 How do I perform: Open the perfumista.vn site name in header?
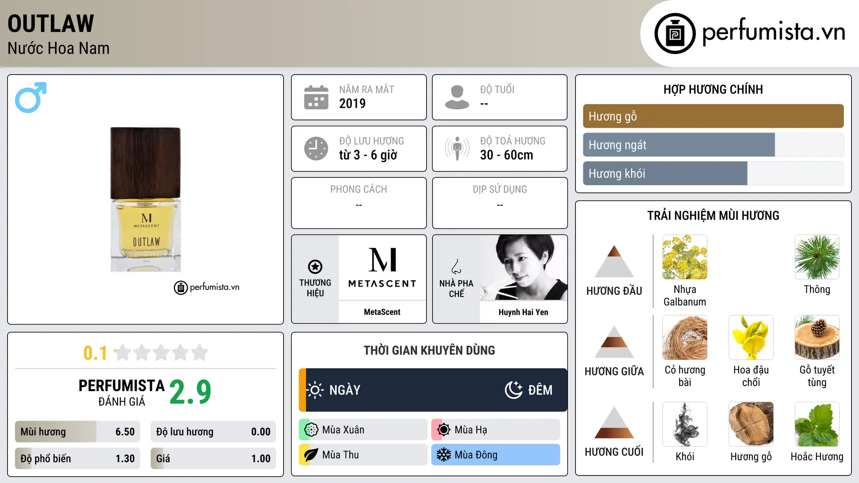pos(773,32)
